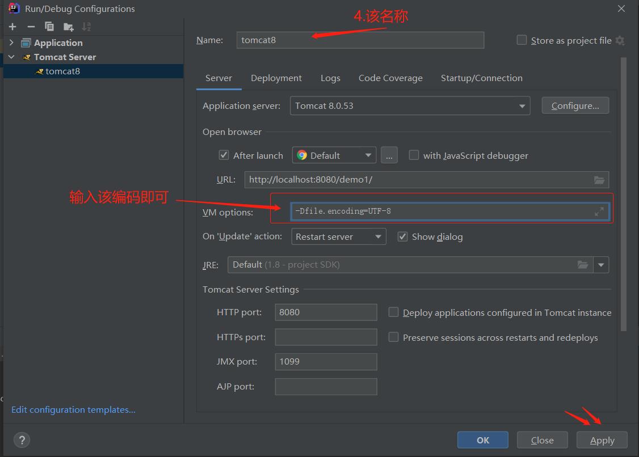Click the Configure... button
This screenshot has width=639, height=457.
[x=575, y=106]
